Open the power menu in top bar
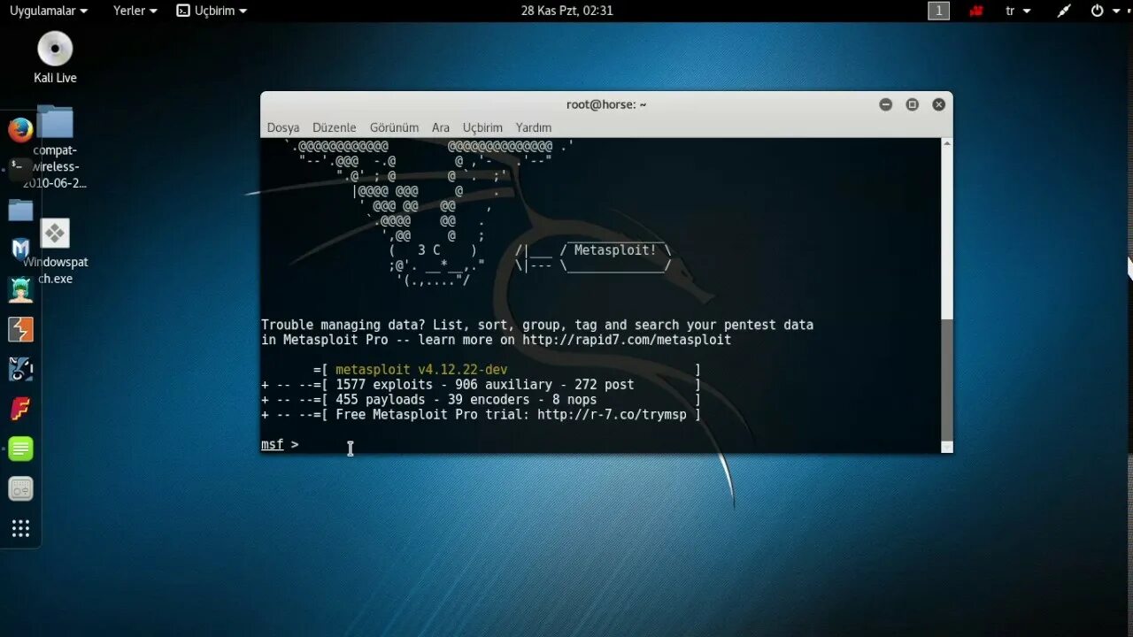1133x637 pixels. [1104, 11]
